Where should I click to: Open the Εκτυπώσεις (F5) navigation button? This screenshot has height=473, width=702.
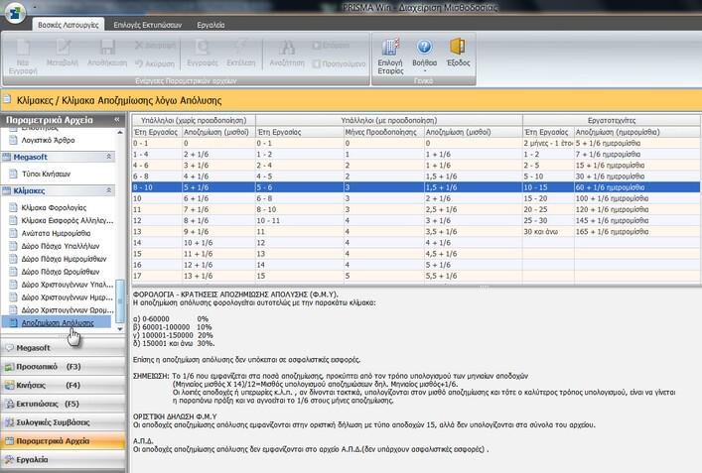tap(64, 404)
